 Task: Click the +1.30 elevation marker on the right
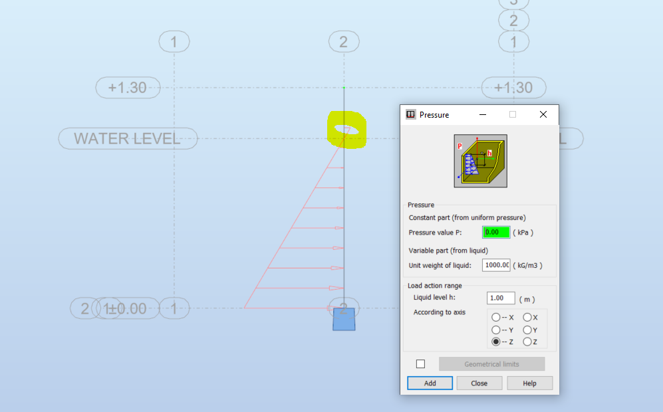click(x=513, y=87)
